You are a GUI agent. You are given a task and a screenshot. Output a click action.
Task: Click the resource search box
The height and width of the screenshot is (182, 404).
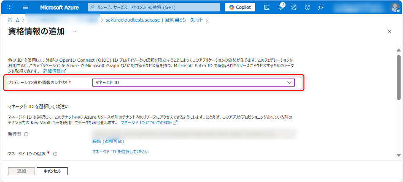point(154,7)
